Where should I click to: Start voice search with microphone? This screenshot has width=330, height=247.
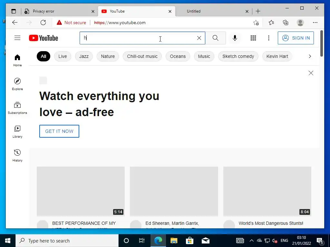[235, 38]
